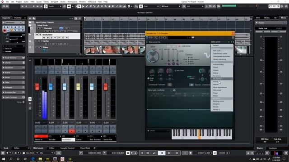Screen dimensions: 289x162
Task: Click the red Stereo In channel fader
Action: pos(37,87)
